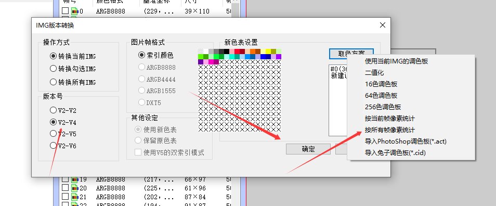496x206 pixels.
Task: Select 索引颜色 frame format
Action: tap(156, 55)
